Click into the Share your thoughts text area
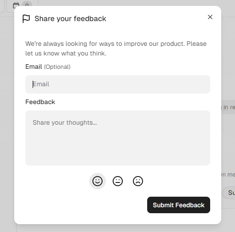Screen dimensions: 235x232 (118, 138)
